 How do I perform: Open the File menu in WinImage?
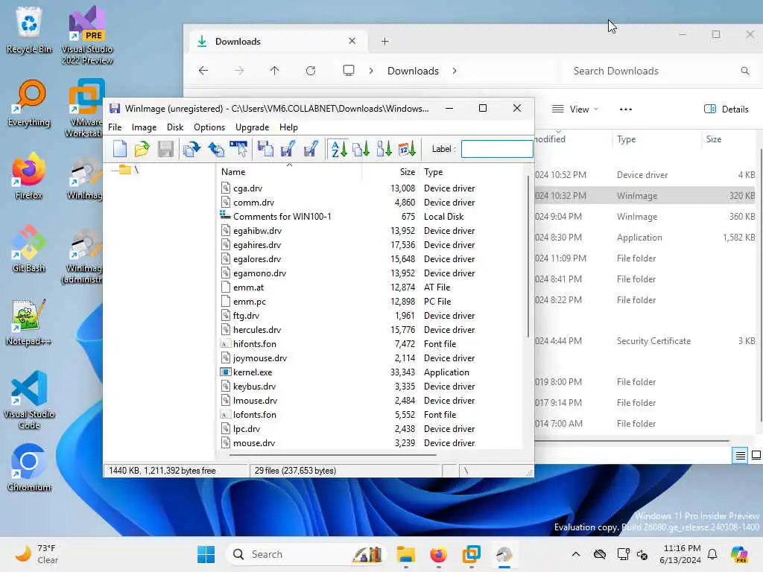tap(115, 127)
